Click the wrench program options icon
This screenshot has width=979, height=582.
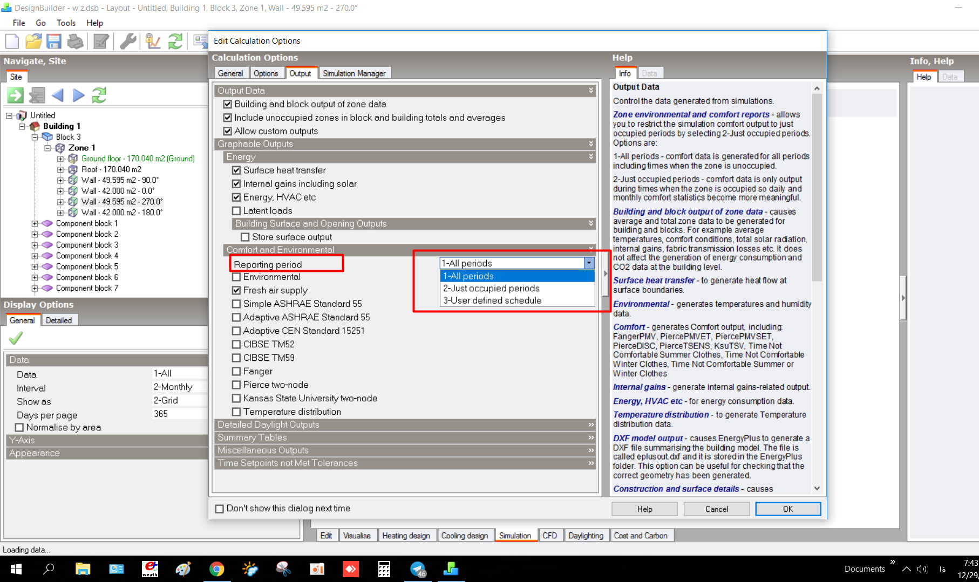[x=128, y=42]
